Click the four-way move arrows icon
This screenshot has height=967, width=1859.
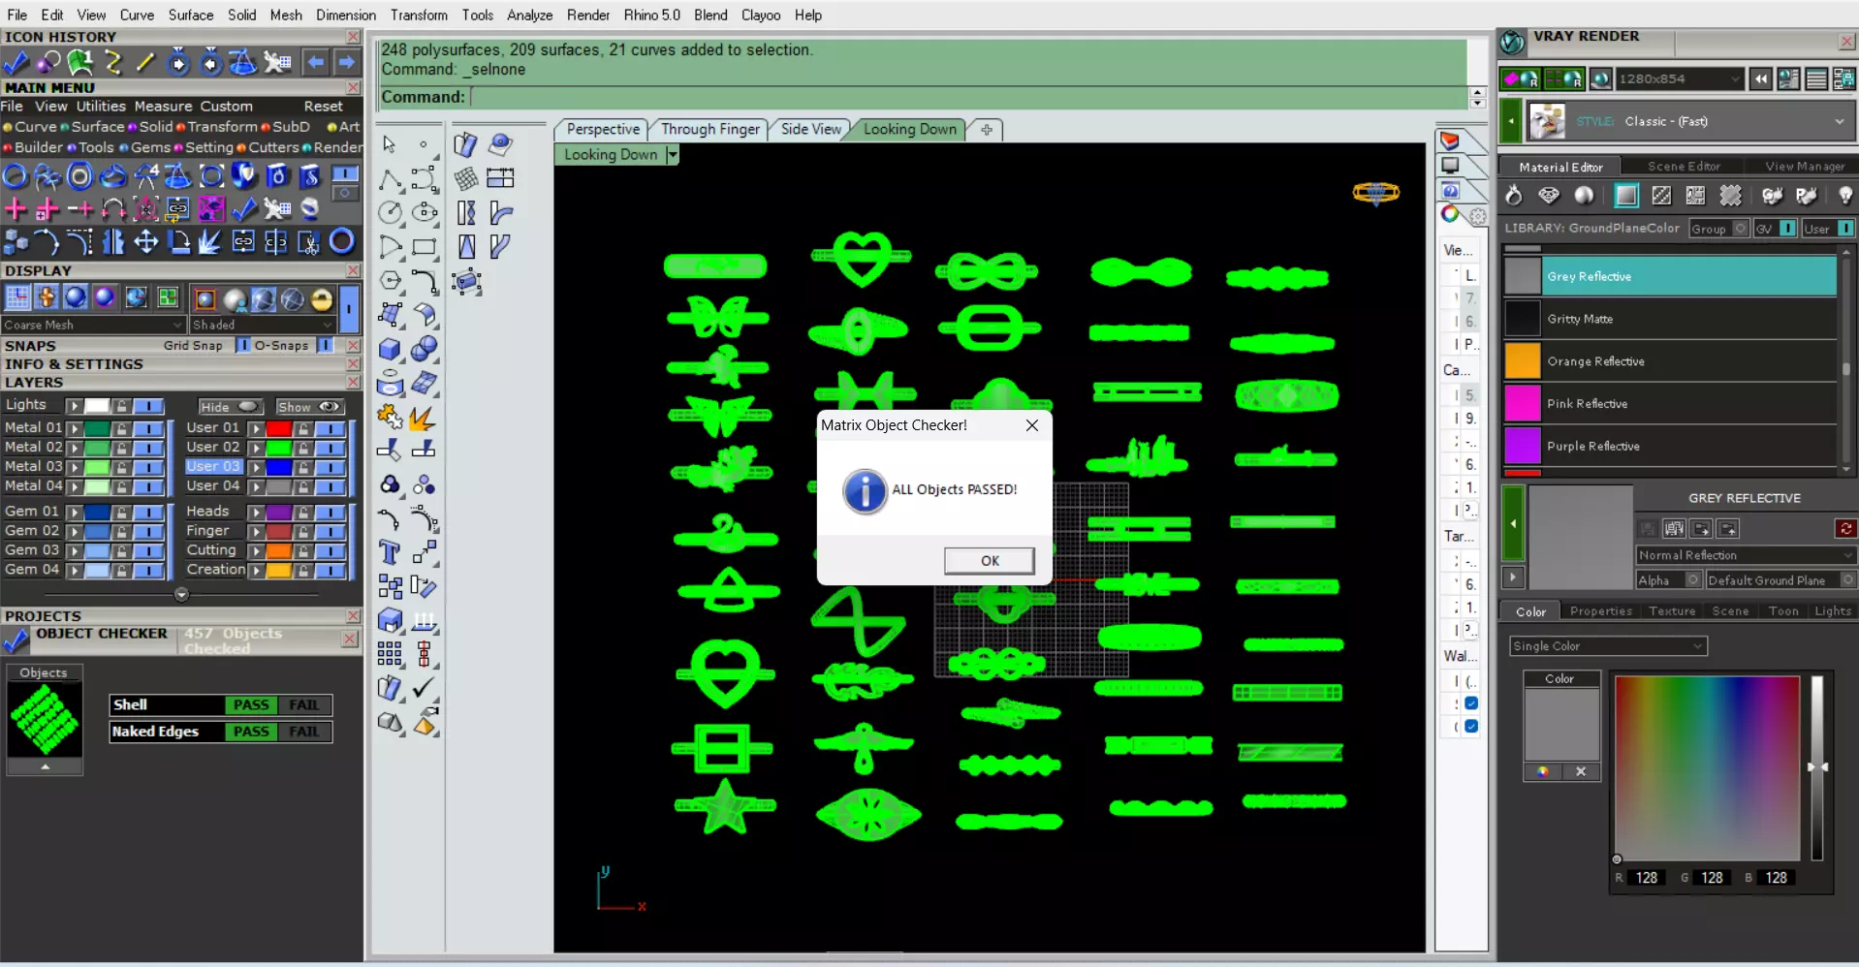point(145,241)
